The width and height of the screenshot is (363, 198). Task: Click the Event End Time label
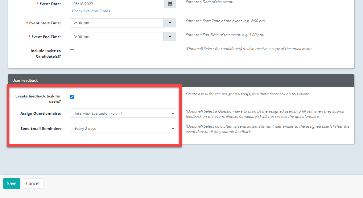(46, 37)
